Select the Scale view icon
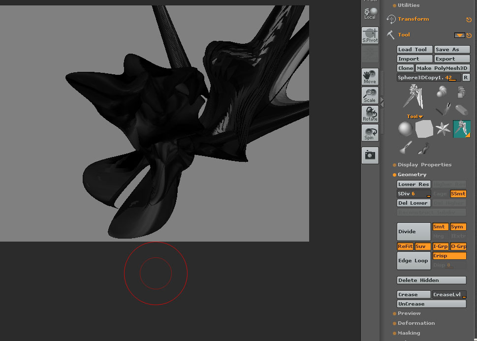477x341 pixels. pos(370,95)
